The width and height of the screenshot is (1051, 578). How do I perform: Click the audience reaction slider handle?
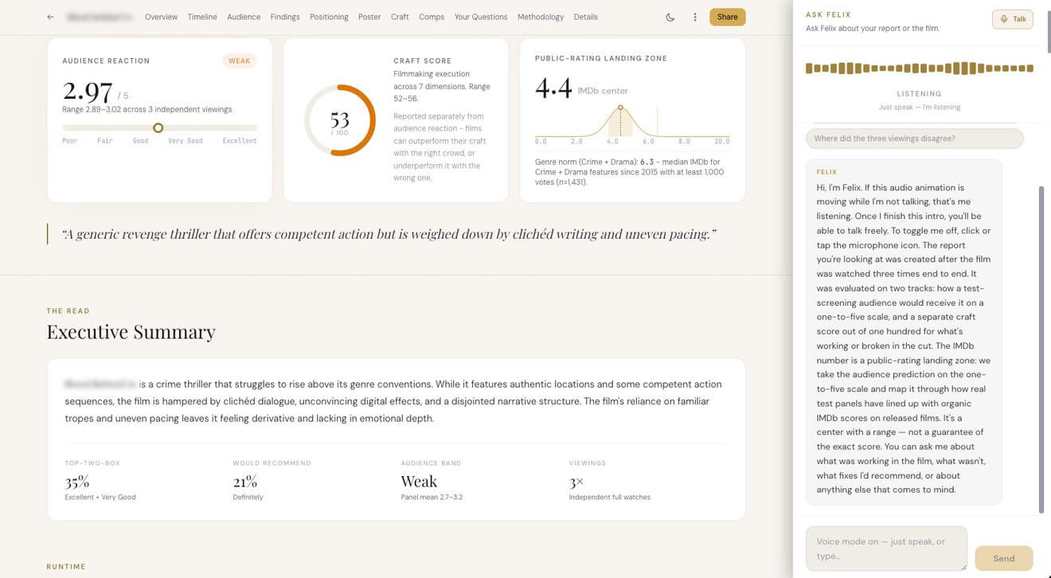click(158, 127)
